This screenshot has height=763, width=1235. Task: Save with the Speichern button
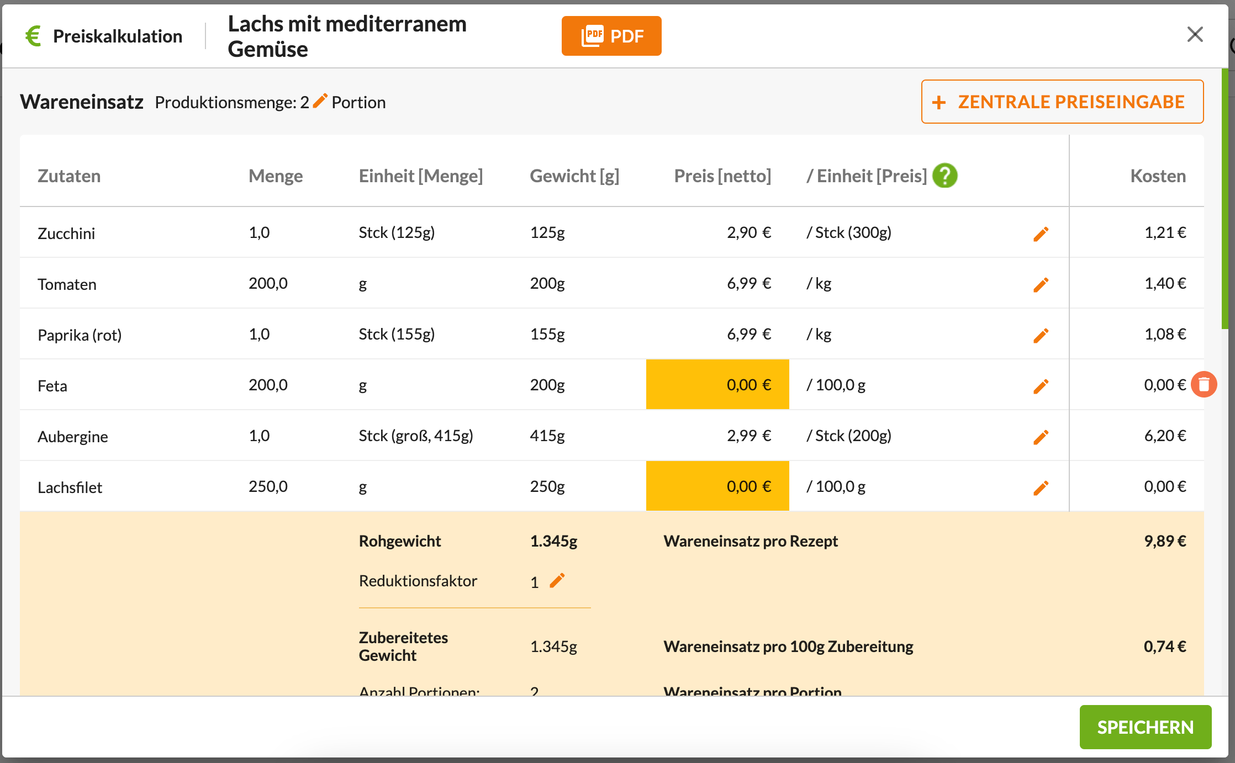pos(1146,727)
